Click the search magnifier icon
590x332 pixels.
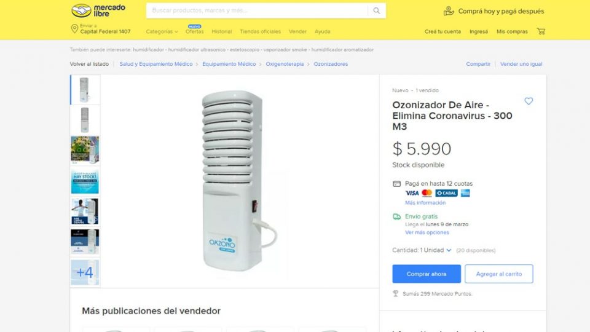pyautogui.click(x=376, y=10)
